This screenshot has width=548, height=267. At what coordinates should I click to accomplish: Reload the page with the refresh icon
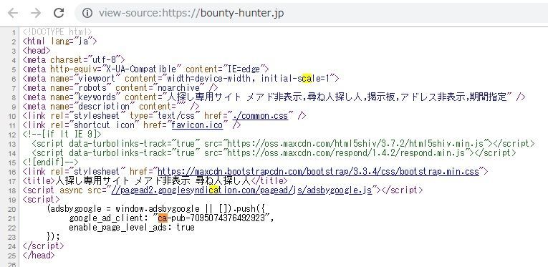coord(59,13)
